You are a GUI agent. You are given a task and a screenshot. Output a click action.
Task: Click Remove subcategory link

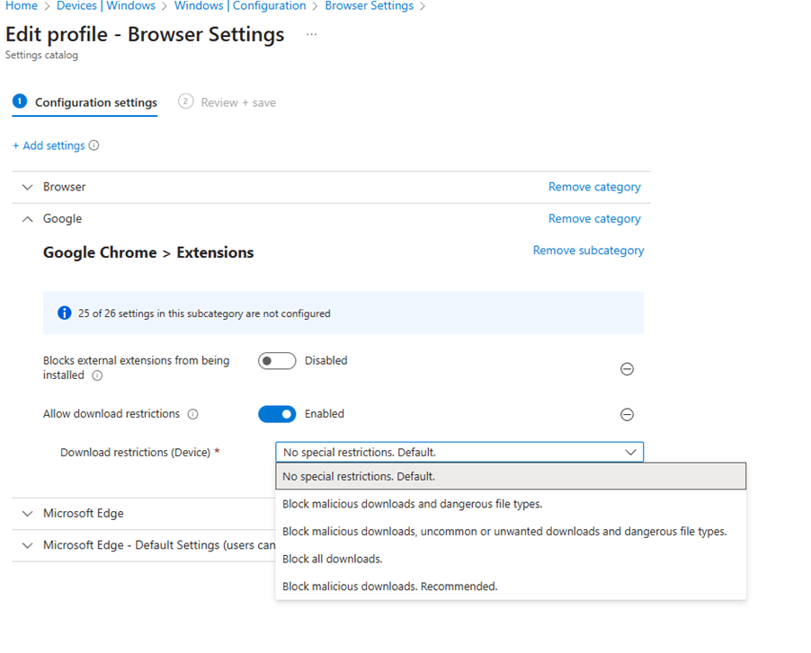588,251
